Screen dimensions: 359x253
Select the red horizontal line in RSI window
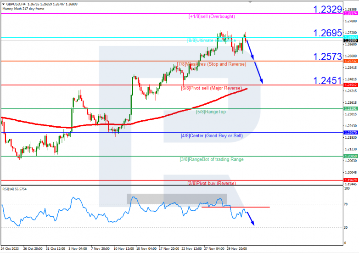(x=236, y=207)
